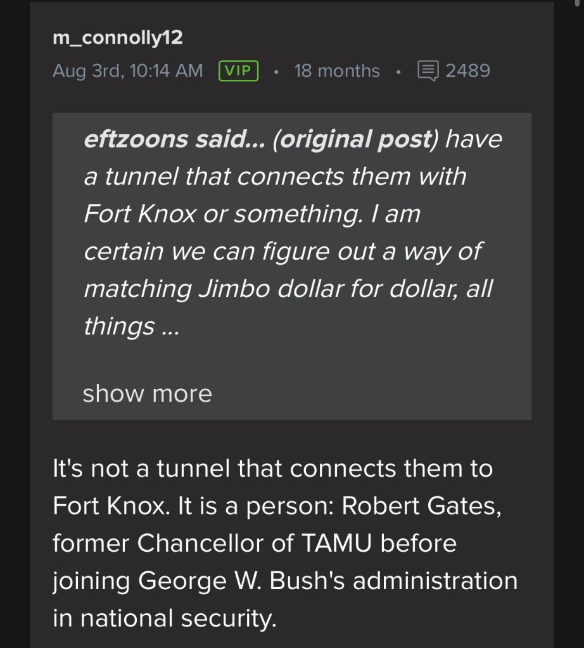Click the dot separator before 18 months

click(276, 71)
